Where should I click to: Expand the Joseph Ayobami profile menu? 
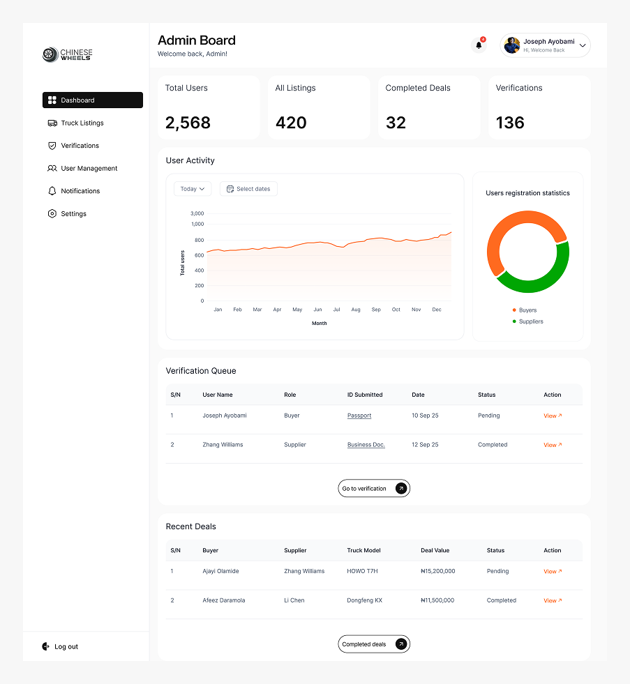pyautogui.click(x=582, y=45)
